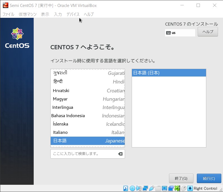Open the USB devices status icon
Screen dimensions: 223x192
coord(152,188)
